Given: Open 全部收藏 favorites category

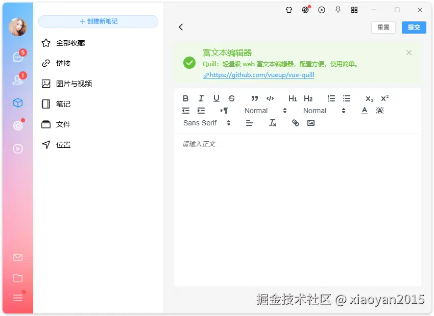Looking at the screenshot, I should click(x=98, y=43).
